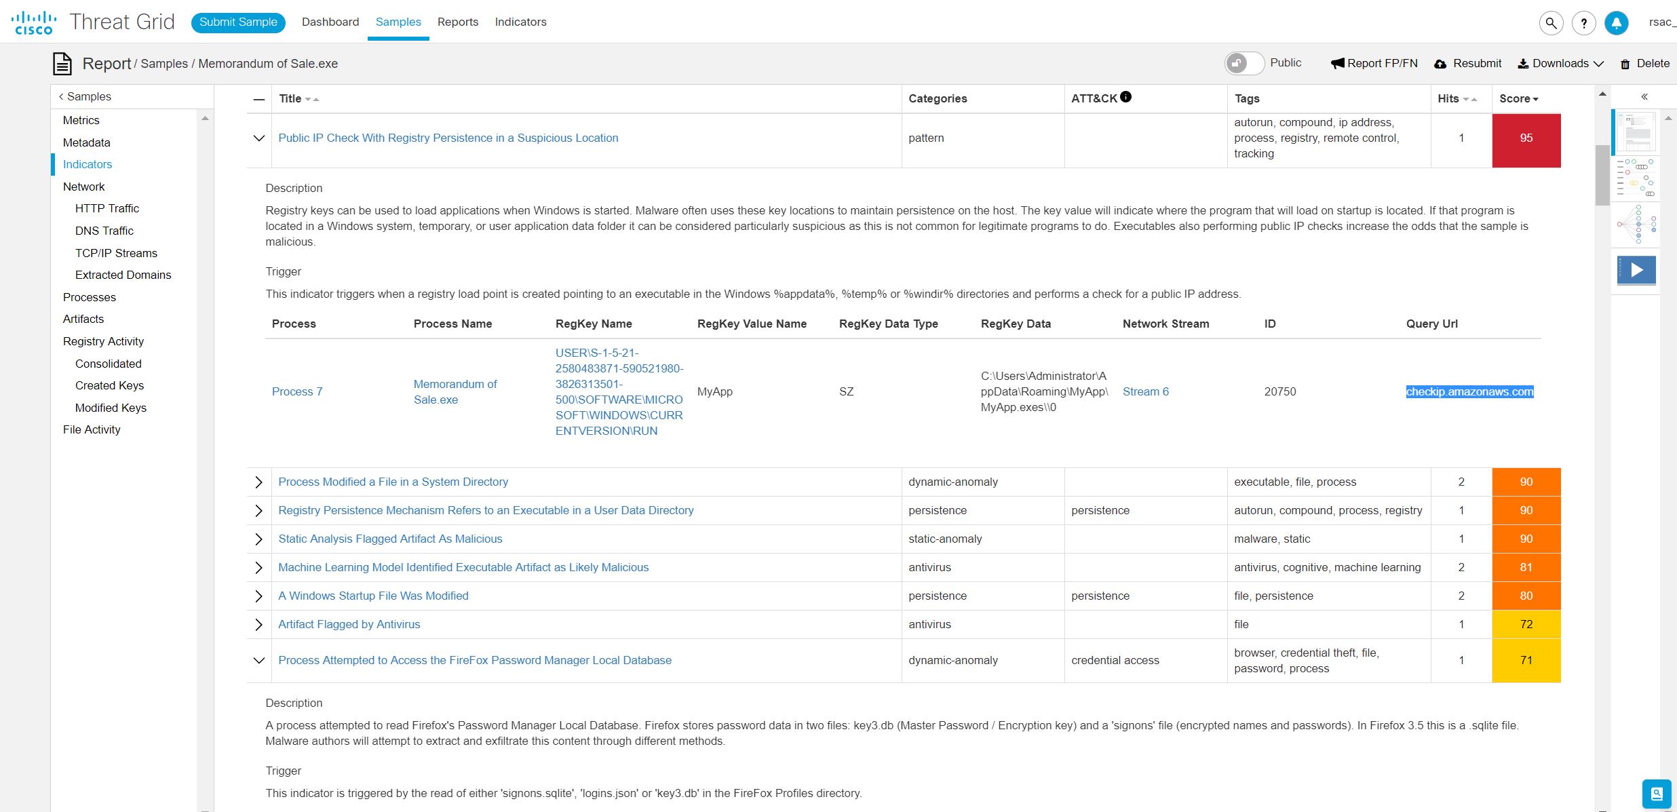Click the Resubmit cloud upload button

(x=1467, y=63)
